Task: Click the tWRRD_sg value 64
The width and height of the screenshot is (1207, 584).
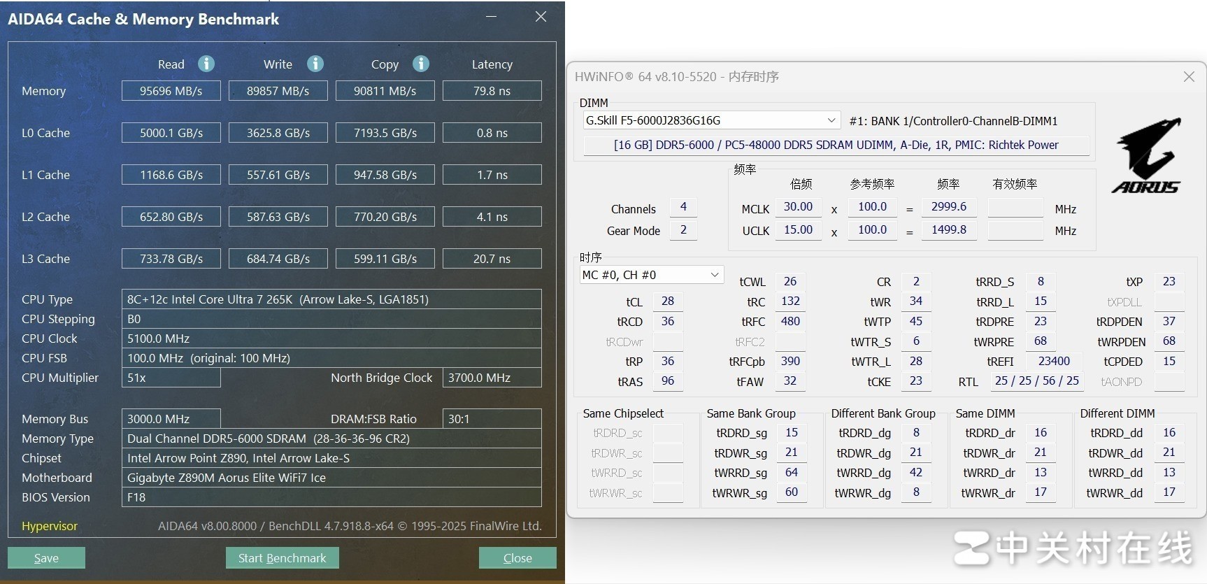Action: pos(792,473)
